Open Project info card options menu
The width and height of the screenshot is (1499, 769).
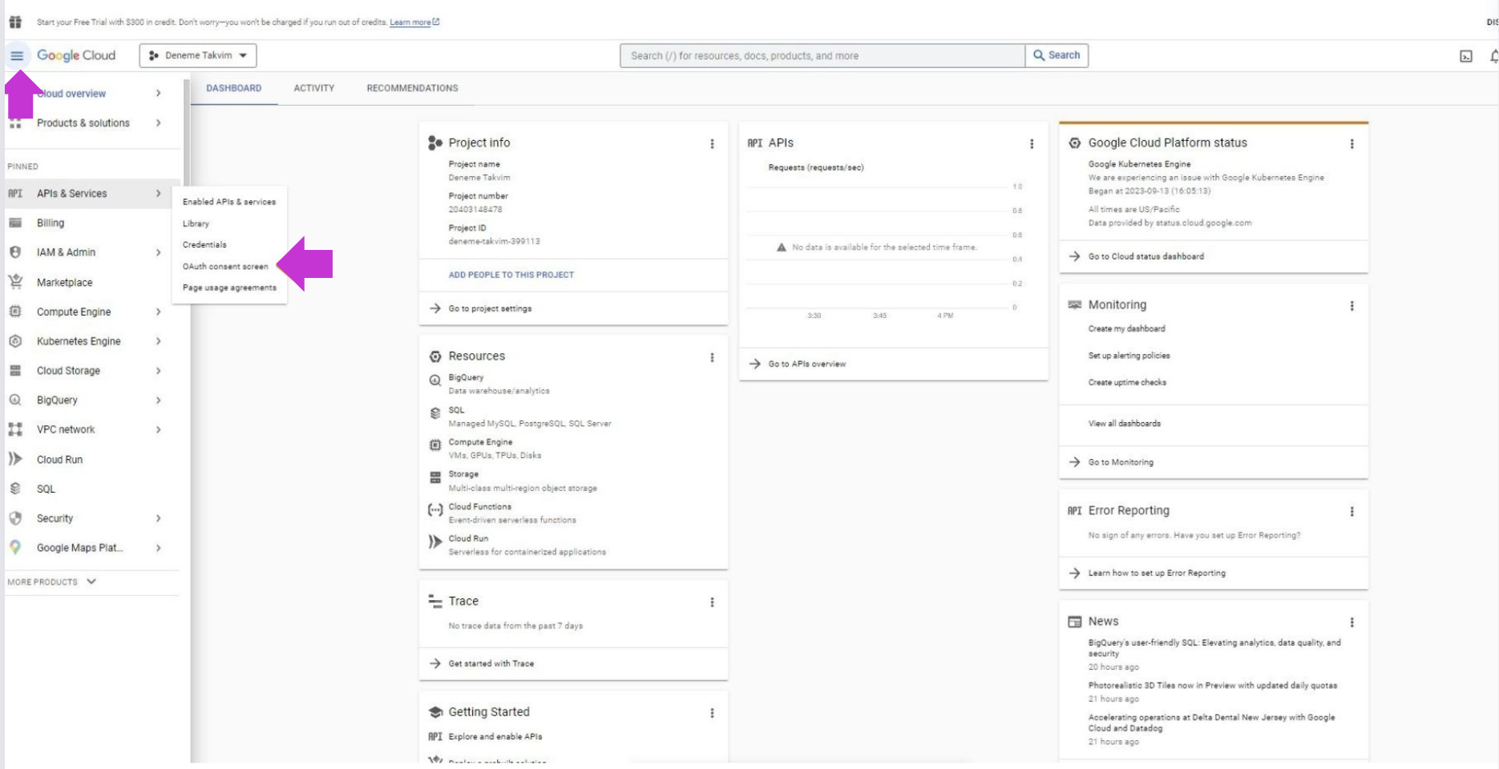(x=712, y=144)
